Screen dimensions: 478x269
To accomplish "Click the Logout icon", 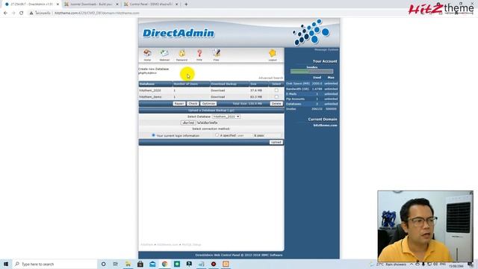I will 273,55.
